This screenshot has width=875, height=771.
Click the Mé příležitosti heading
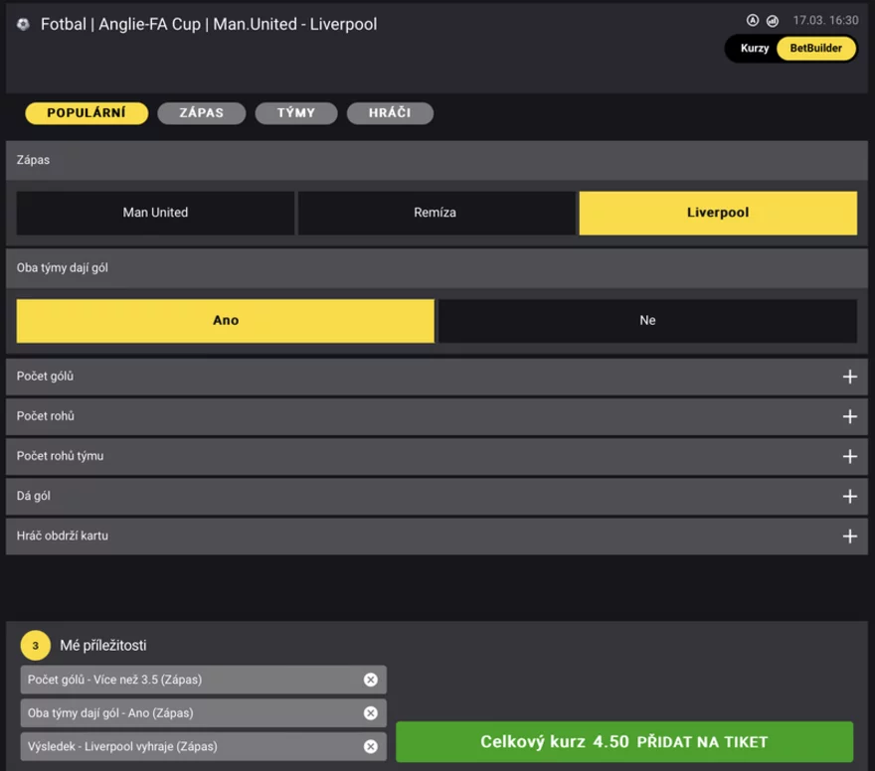click(103, 646)
